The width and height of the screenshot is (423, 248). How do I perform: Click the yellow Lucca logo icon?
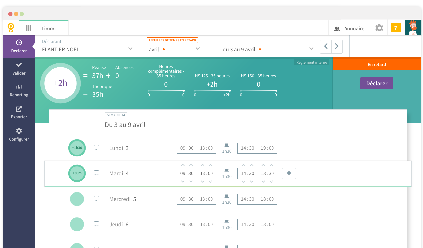pyautogui.click(x=11, y=28)
